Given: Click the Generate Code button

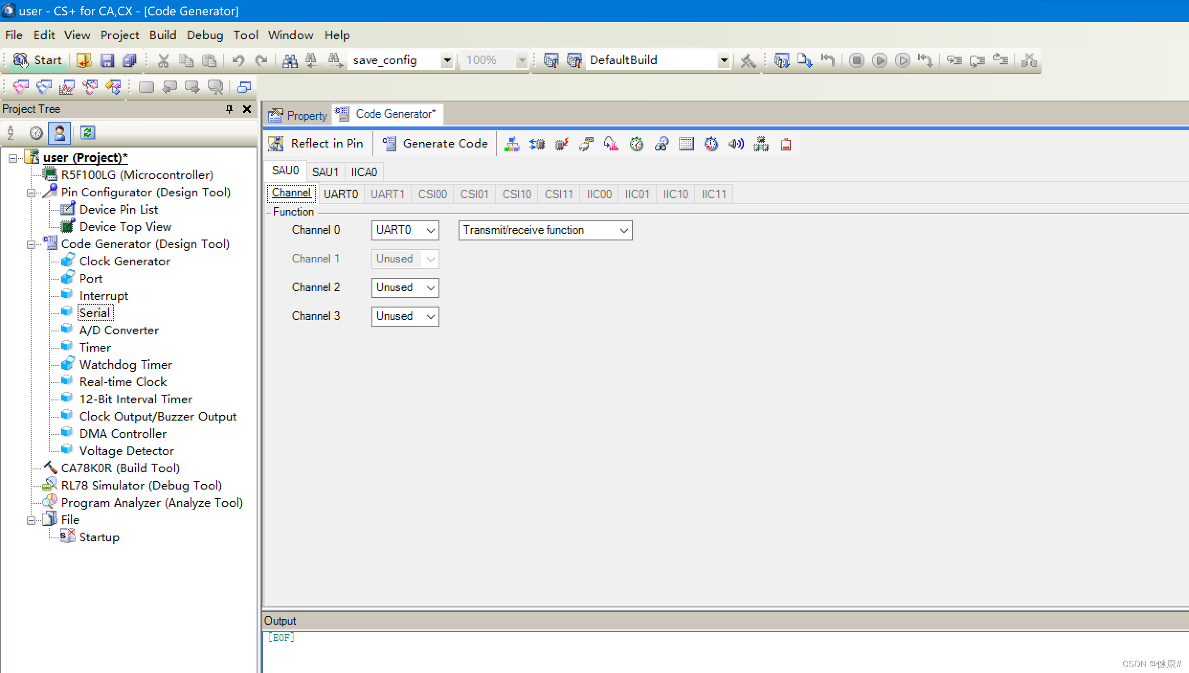Looking at the screenshot, I should tap(435, 144).
